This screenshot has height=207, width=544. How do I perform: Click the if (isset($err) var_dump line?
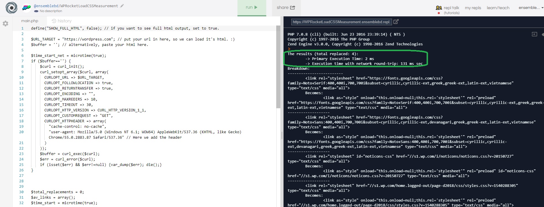coord(101,165)
